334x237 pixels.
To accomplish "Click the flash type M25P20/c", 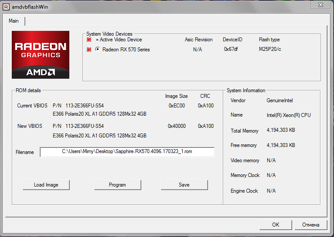I will tap(270, 49).
